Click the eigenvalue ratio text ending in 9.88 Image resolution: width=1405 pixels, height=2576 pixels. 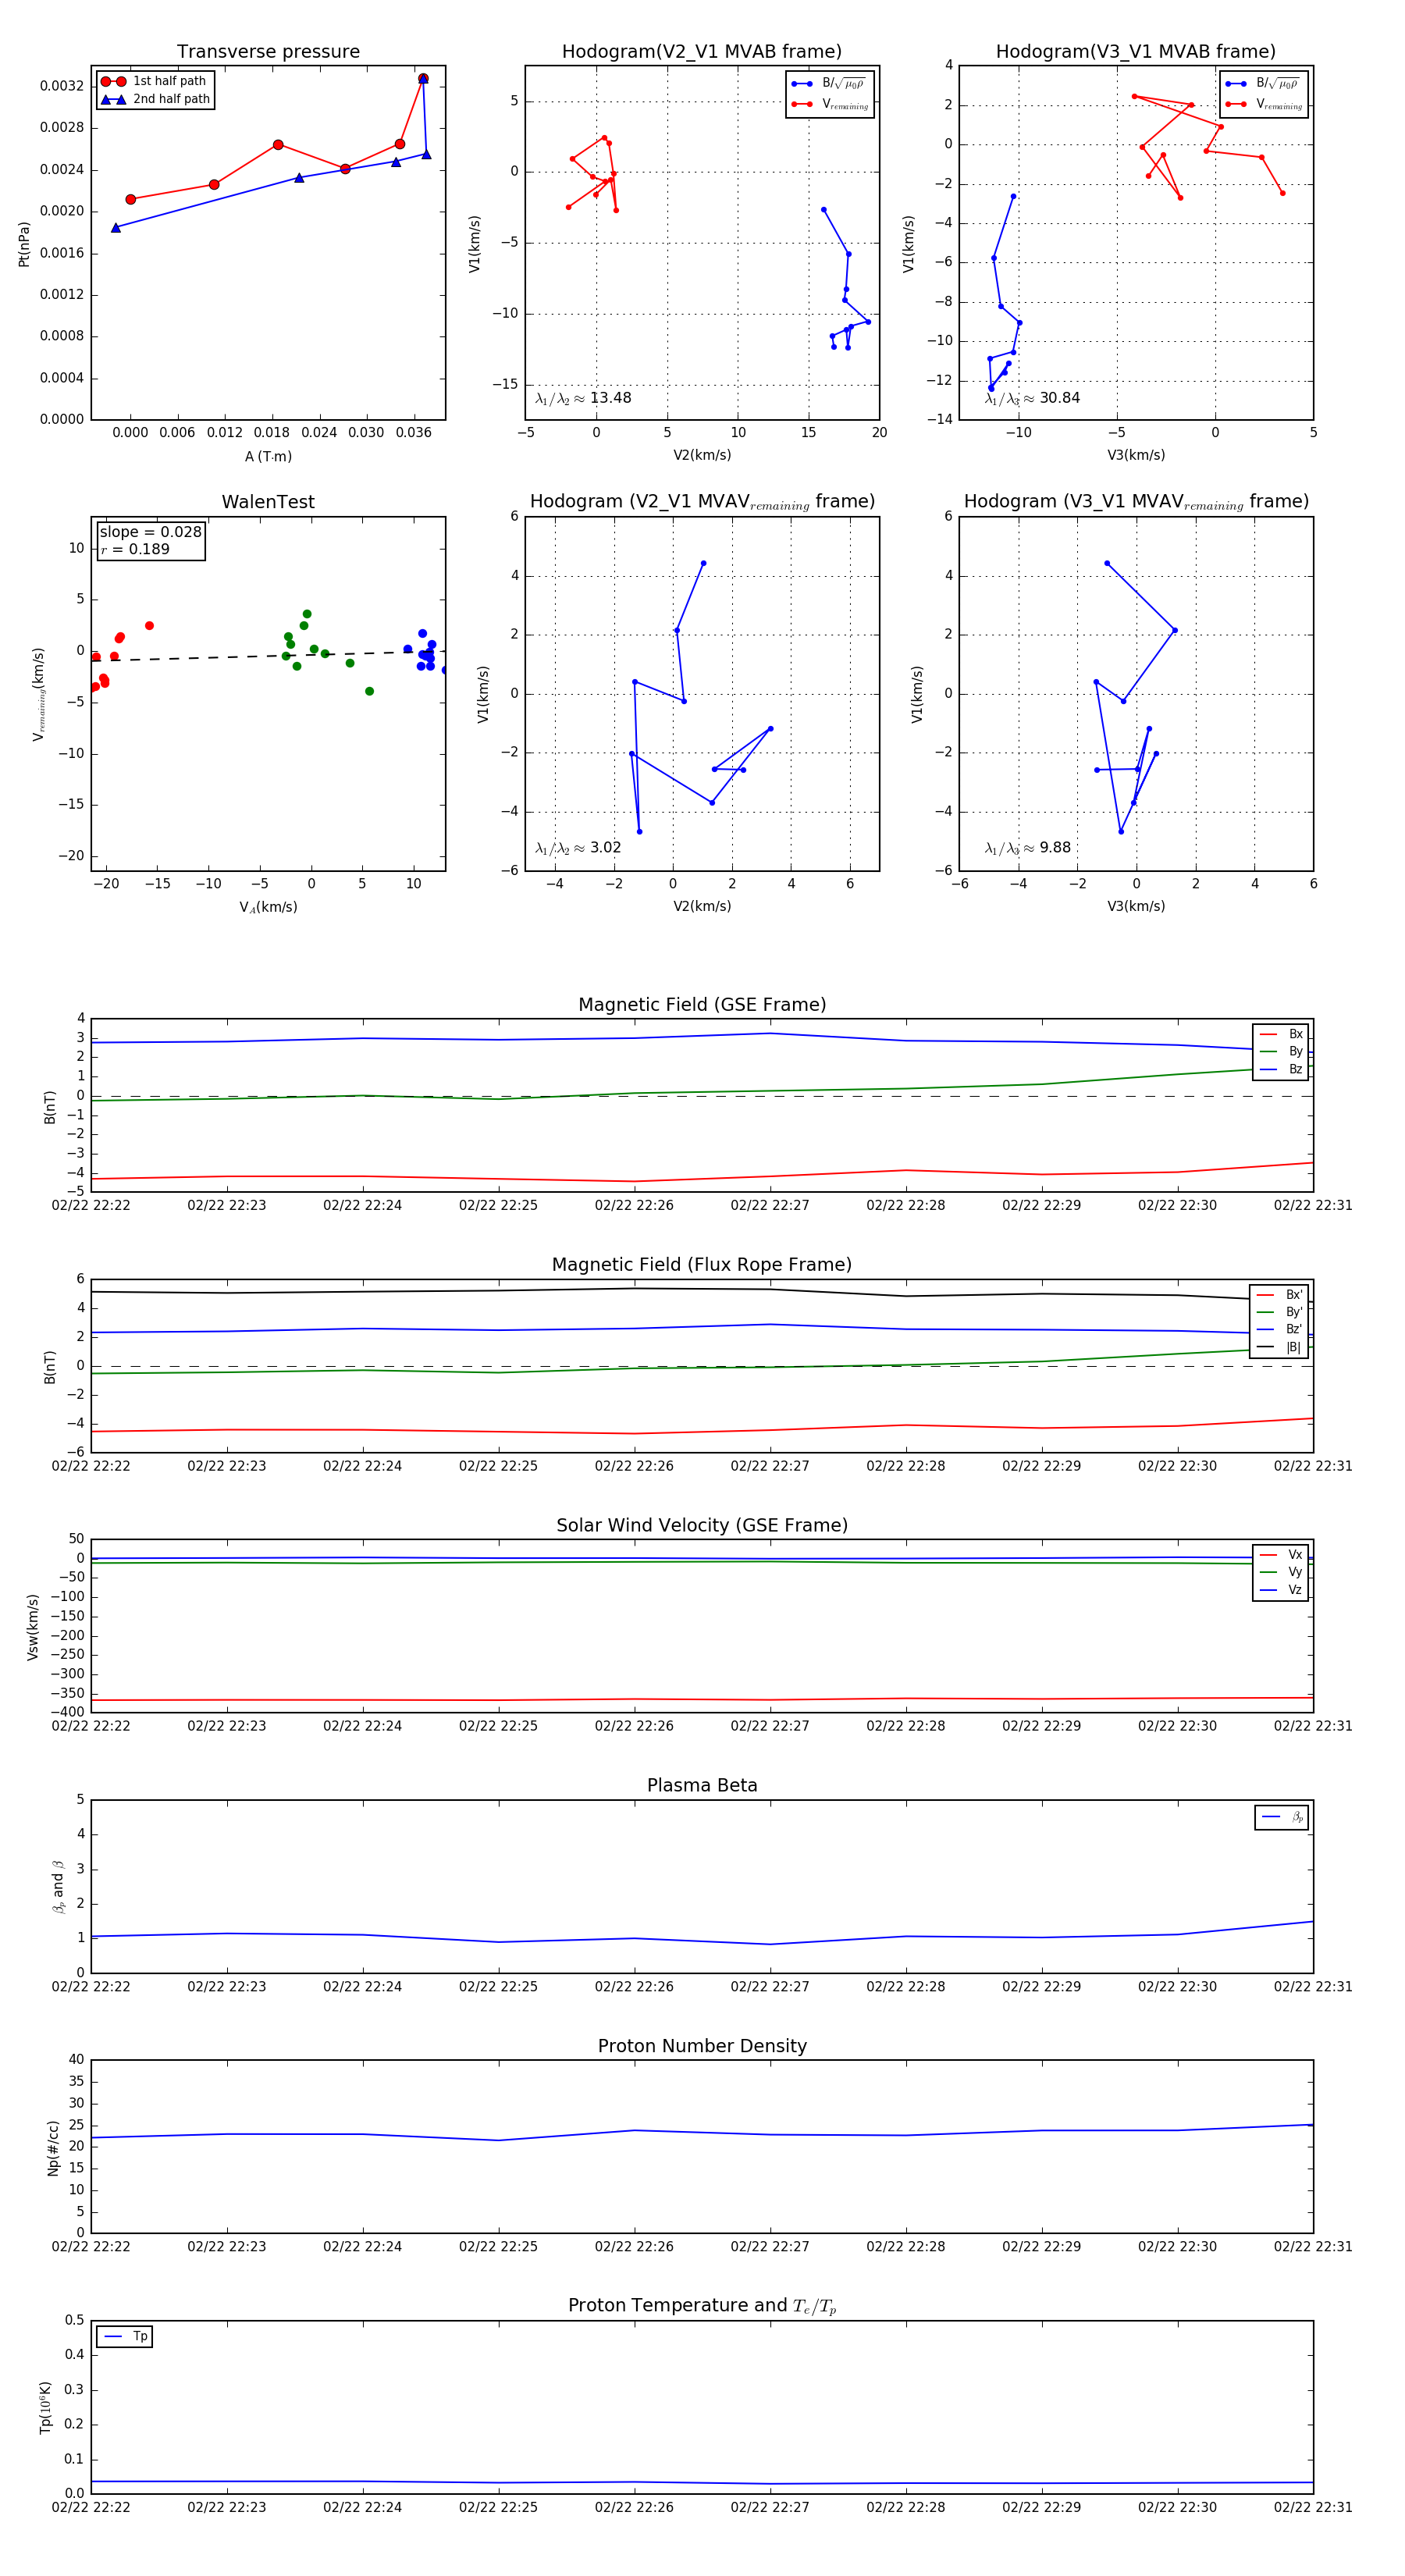click(1027, 848)
